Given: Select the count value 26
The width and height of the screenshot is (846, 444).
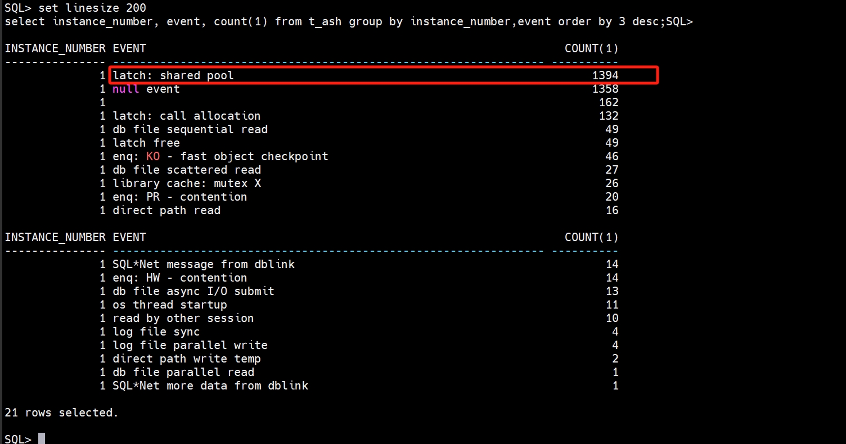Looking at the screenshot, I should click(x=612, y=183).
